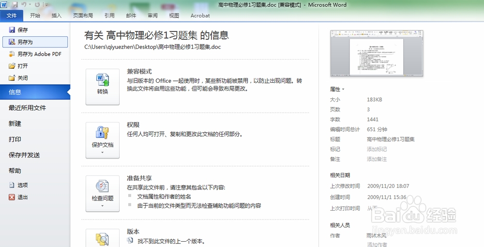
Task: Open the quick access toolbar customize arrow
Action: click(46, 5)
